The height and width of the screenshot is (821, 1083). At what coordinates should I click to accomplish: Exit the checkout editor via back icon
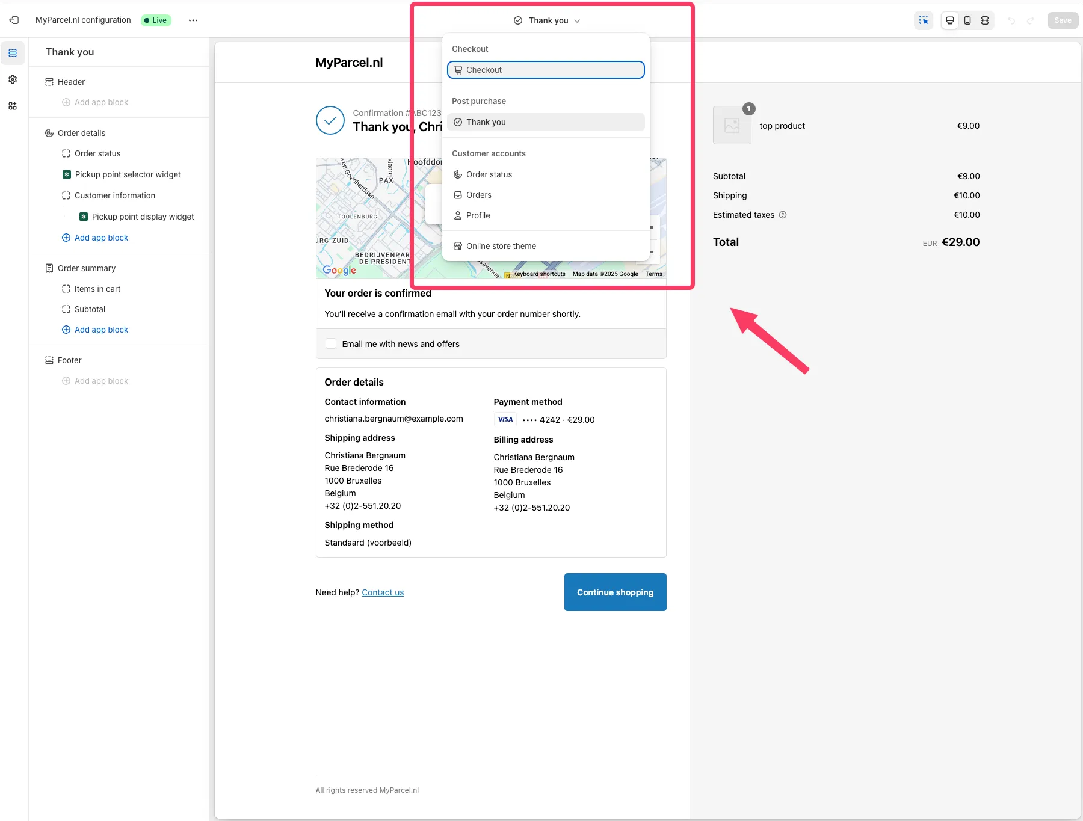(x=14, y=20)
